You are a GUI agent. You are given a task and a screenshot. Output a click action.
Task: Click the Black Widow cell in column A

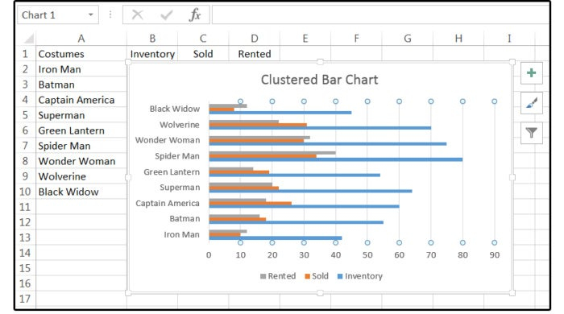81,192
